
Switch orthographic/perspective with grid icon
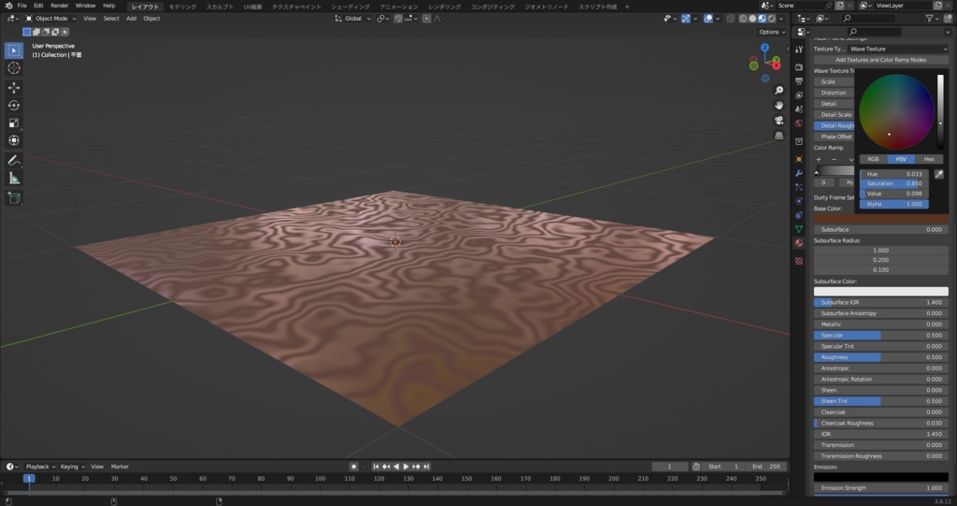(778, 136)
